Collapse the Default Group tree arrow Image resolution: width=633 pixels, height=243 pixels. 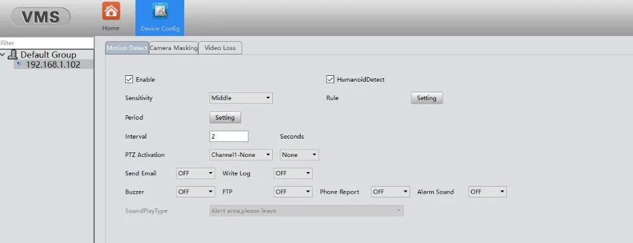coord(3,54)
